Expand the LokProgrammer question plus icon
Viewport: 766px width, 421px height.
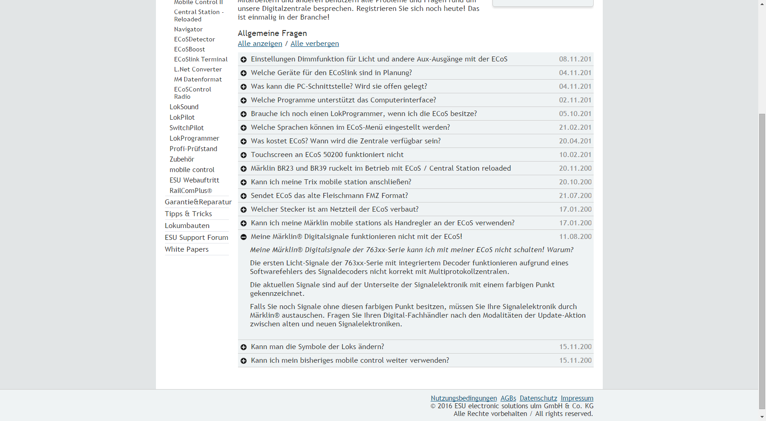click(243, 114)
